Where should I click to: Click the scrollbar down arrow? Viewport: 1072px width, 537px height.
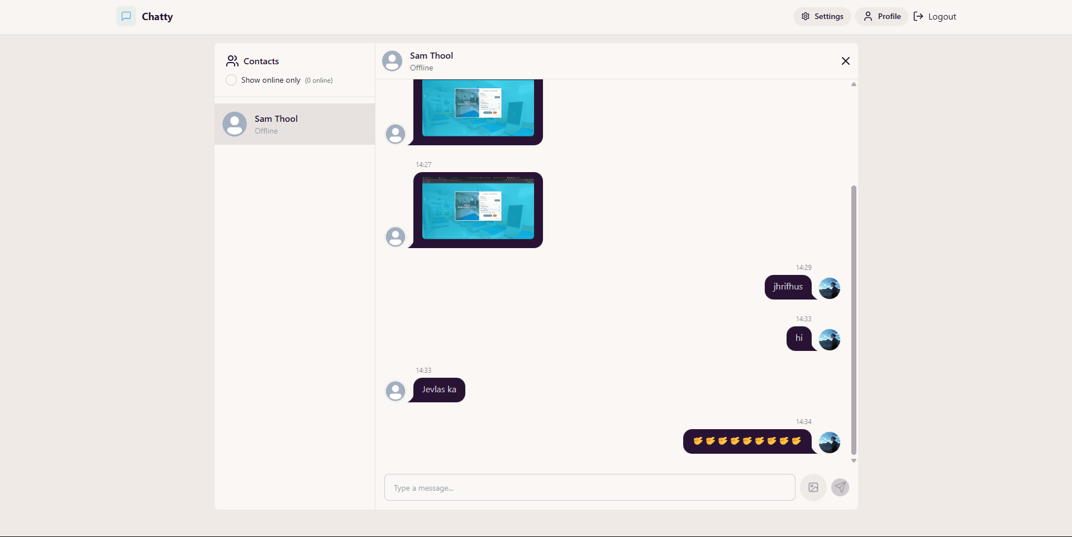[x=853, y=460]
